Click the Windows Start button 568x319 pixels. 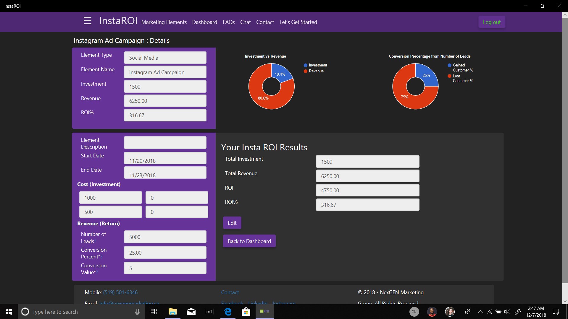click(9, 312)
